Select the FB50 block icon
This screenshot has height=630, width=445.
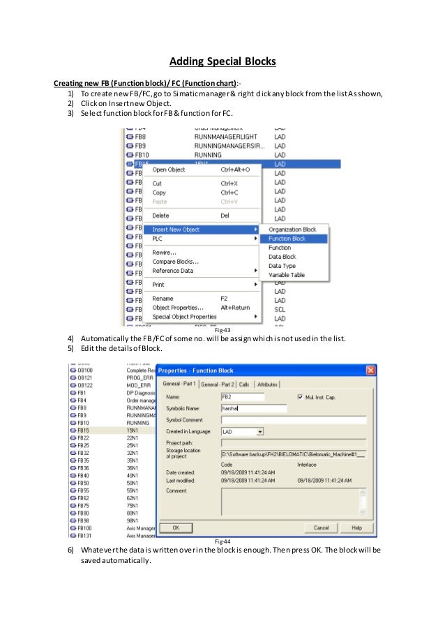[73, 483]
